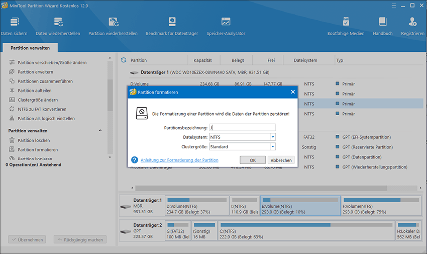This screenshot has height=254, width=427.
Task: Close the Partition formatieren dialog
Action: tap(293, 92)
